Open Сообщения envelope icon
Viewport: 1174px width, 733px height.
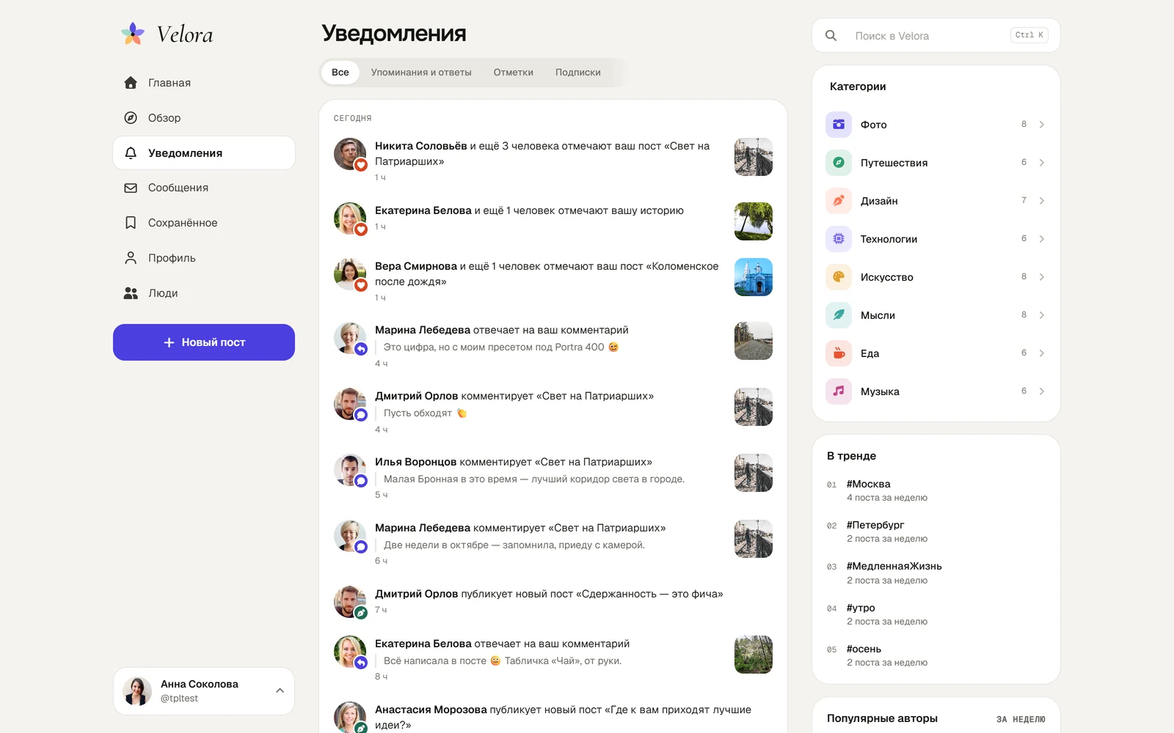[131, 188]
